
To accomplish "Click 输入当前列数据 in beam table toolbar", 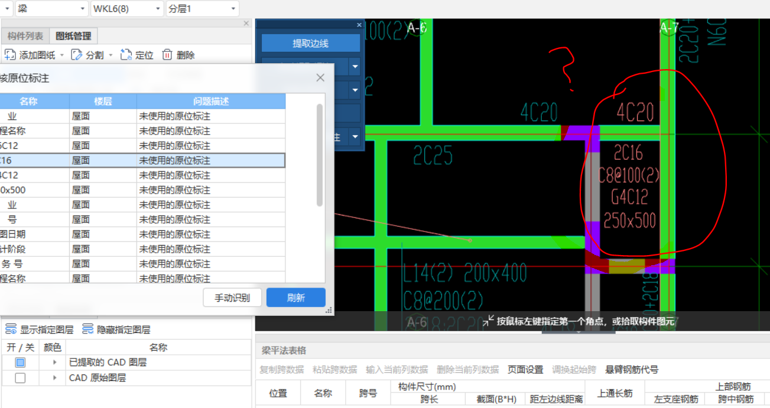I will [397, 370].
